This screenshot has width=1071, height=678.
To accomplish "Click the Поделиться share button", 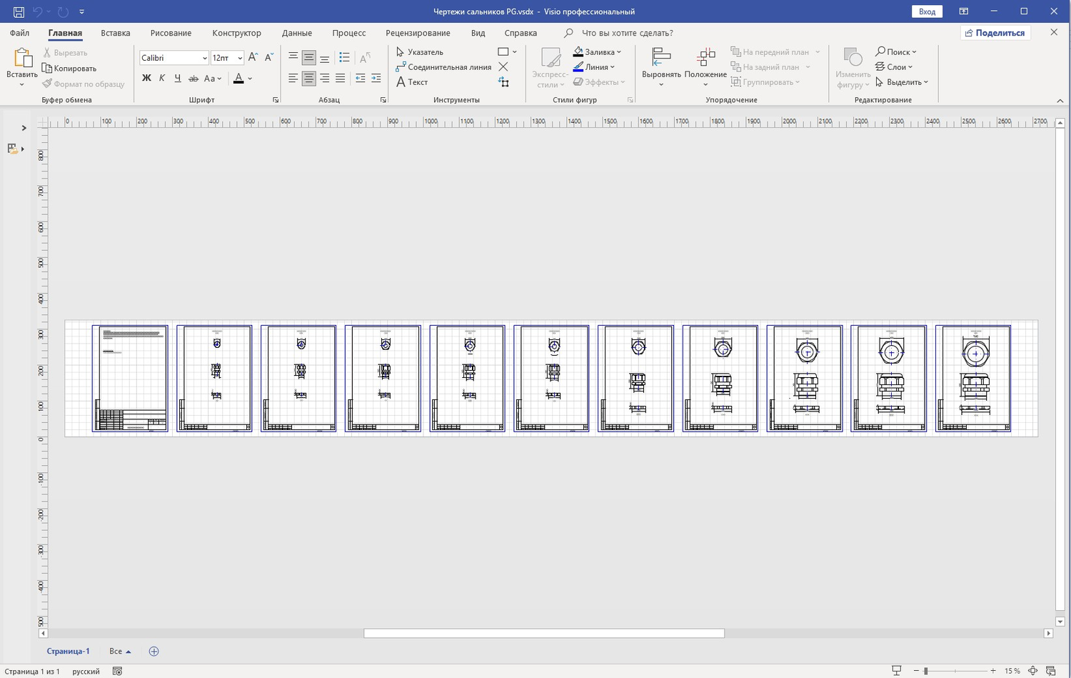I will click(x=994, y=33).
